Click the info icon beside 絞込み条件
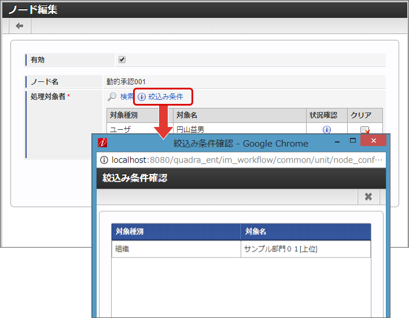 142,97
